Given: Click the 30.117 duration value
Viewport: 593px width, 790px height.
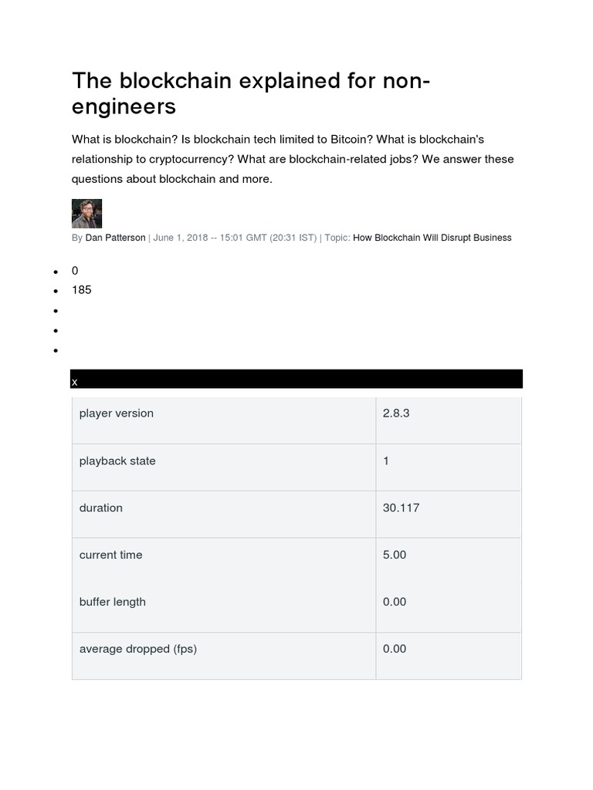Looking at the screenshot, I should (x=401, y=508).
